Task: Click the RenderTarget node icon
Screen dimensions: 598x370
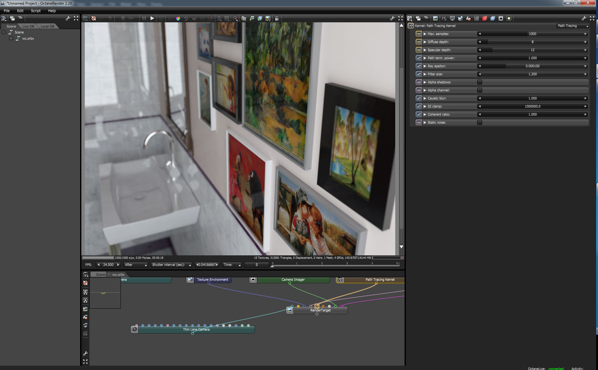Action: click(290, 310)
